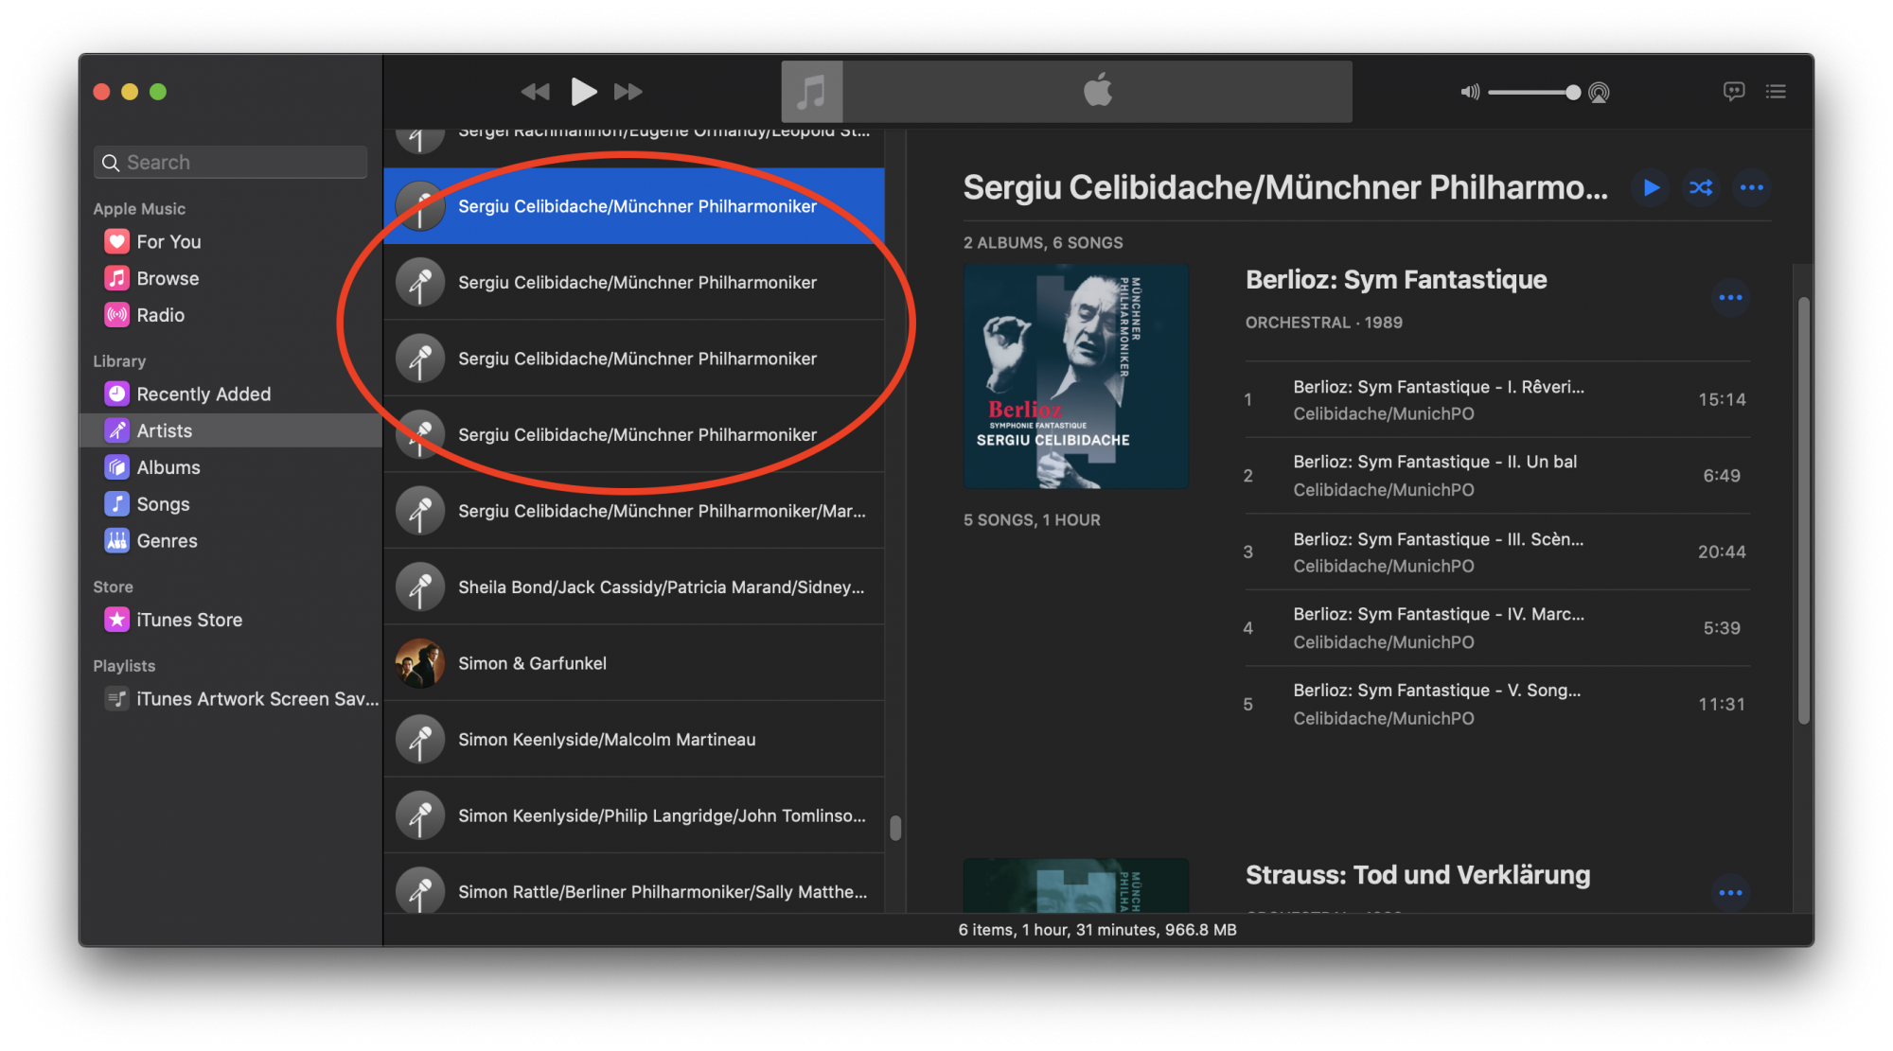This screenshot has width=1893, height=1051.
Task: Click the Genres guitars icon
Action: [x=116, y=541]
